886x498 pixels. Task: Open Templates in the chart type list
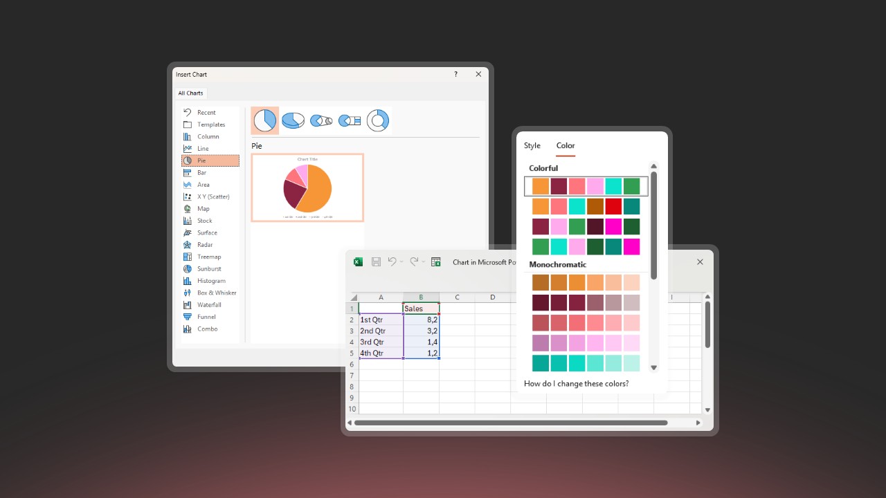point(210,124)
